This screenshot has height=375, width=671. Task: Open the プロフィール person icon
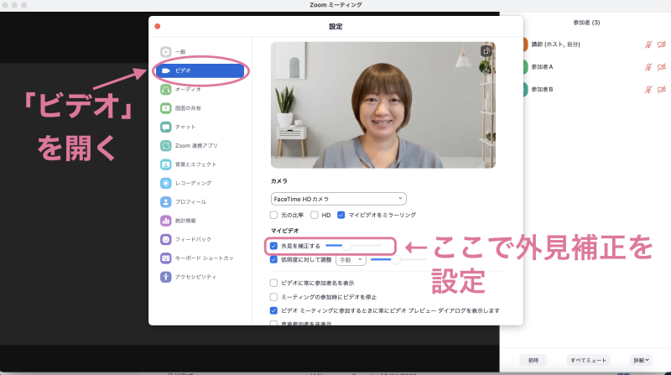point(165,202)
